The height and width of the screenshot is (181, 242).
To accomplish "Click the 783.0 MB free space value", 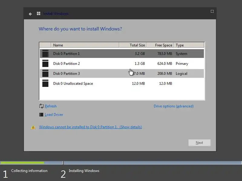I will [165, 54].
